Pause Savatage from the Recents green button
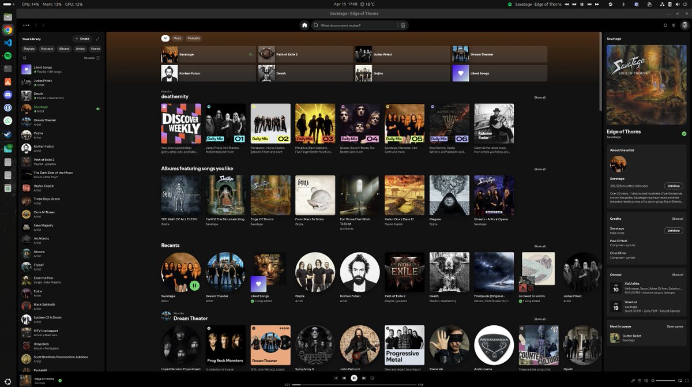The image size is (692, 387). coord(195,285)
